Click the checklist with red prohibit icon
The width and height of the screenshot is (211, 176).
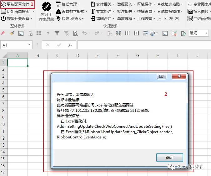coord(174,33)
